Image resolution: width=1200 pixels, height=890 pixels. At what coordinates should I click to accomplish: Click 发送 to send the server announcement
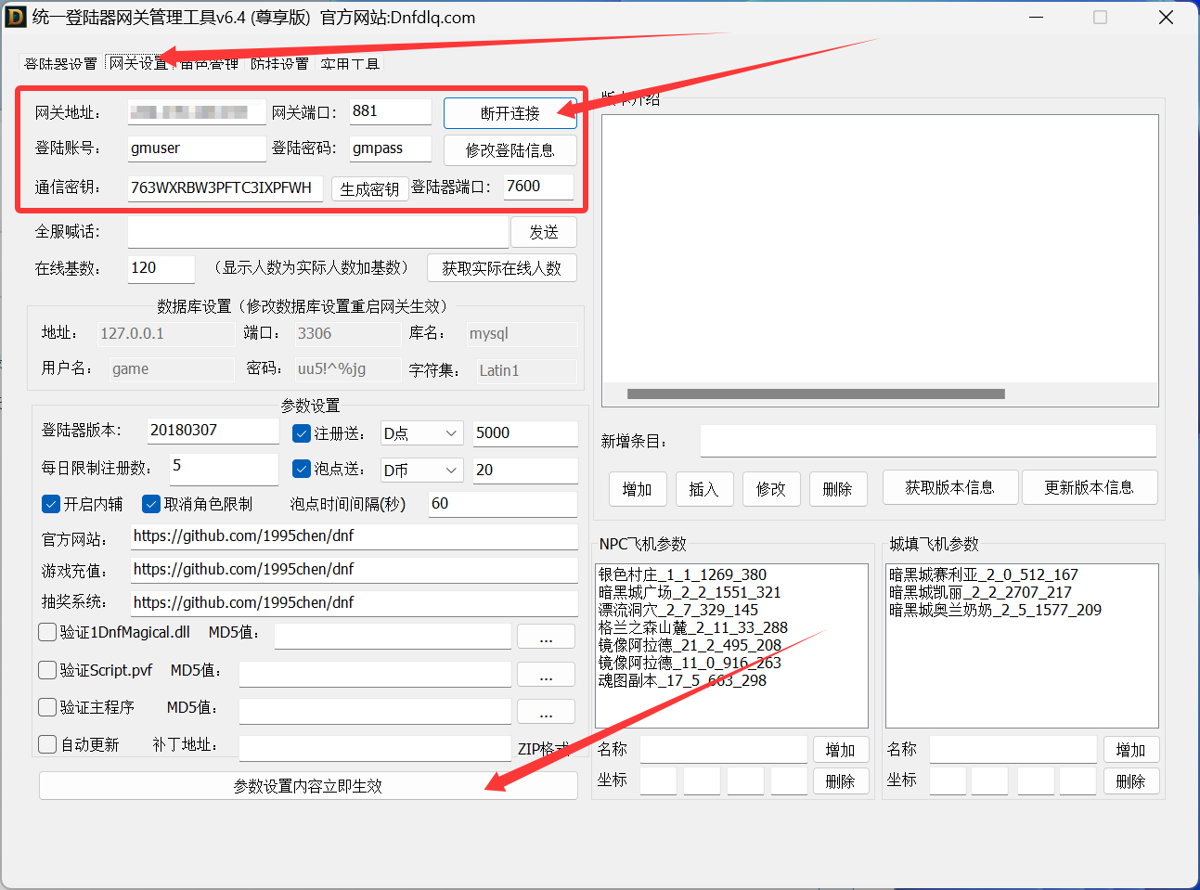coord(544,231)
